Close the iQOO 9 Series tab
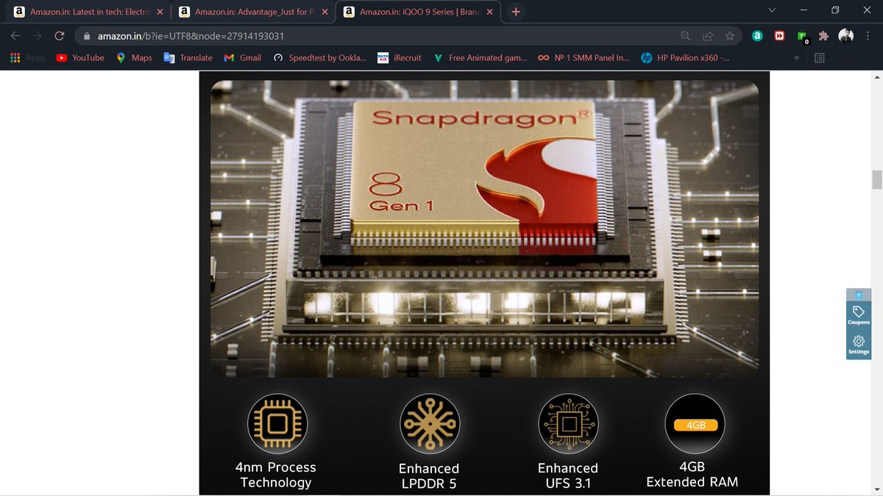 [489, 12]
